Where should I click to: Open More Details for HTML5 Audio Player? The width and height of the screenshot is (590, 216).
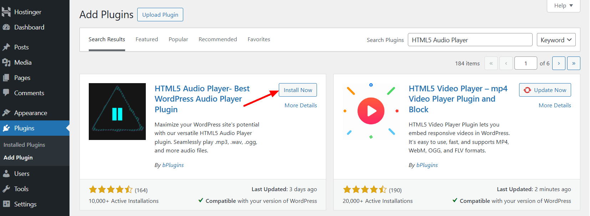coord(301,106)
